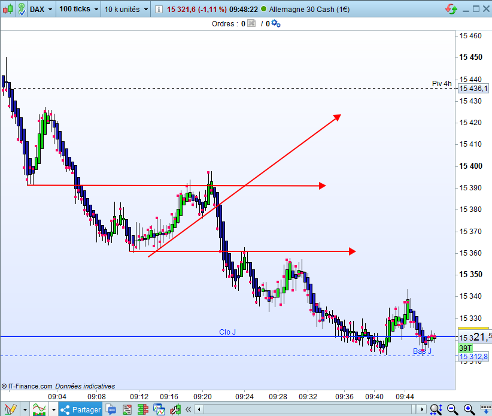This screenshot has height=416, width=492.
Task: Click the 39T remaining ticks label
Action: (465, 348)
